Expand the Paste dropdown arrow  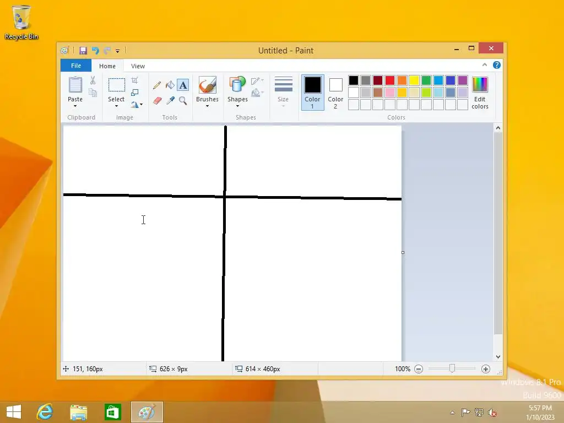pos(75,106)
